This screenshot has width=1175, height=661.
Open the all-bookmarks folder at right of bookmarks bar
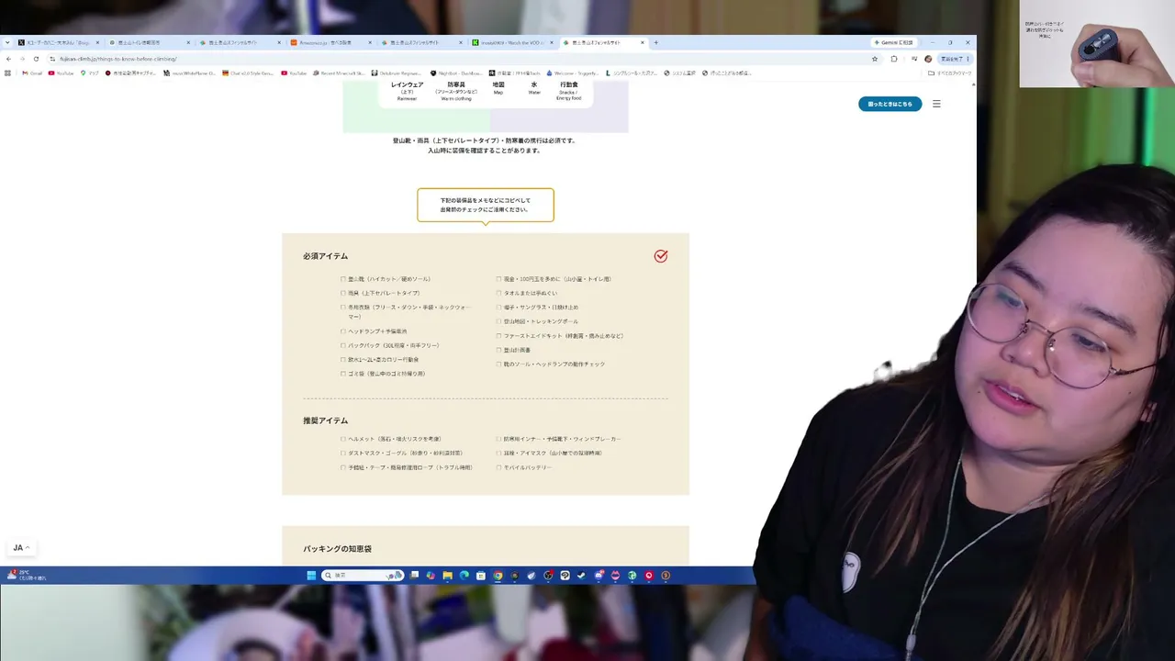click(949, 73)
